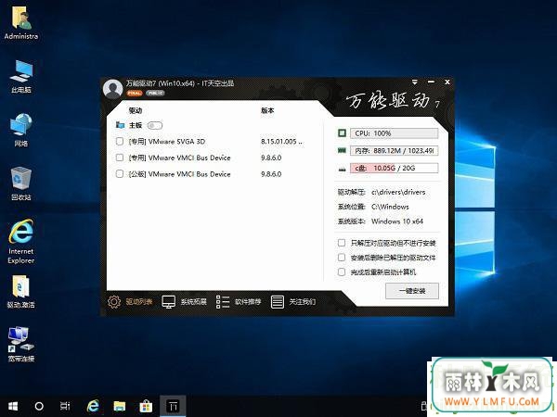Click the 驱动 column header
557x417 pixels.
(x=135, y=110)
